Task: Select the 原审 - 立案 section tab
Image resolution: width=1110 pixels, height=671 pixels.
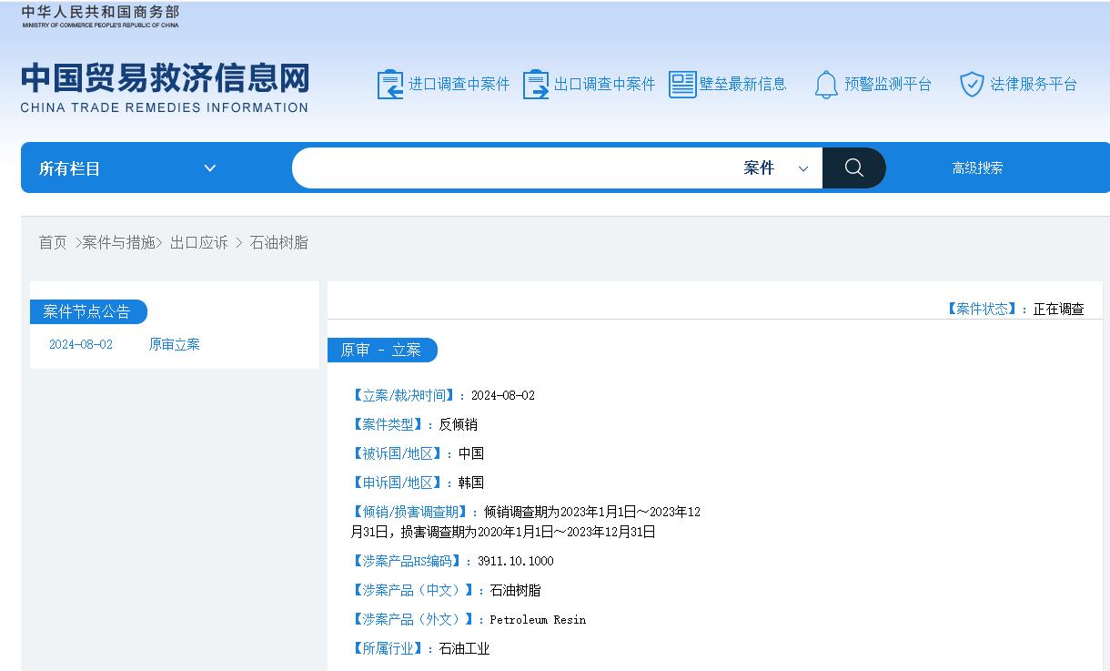Action: pyautogui.click(x=382, y=351)
